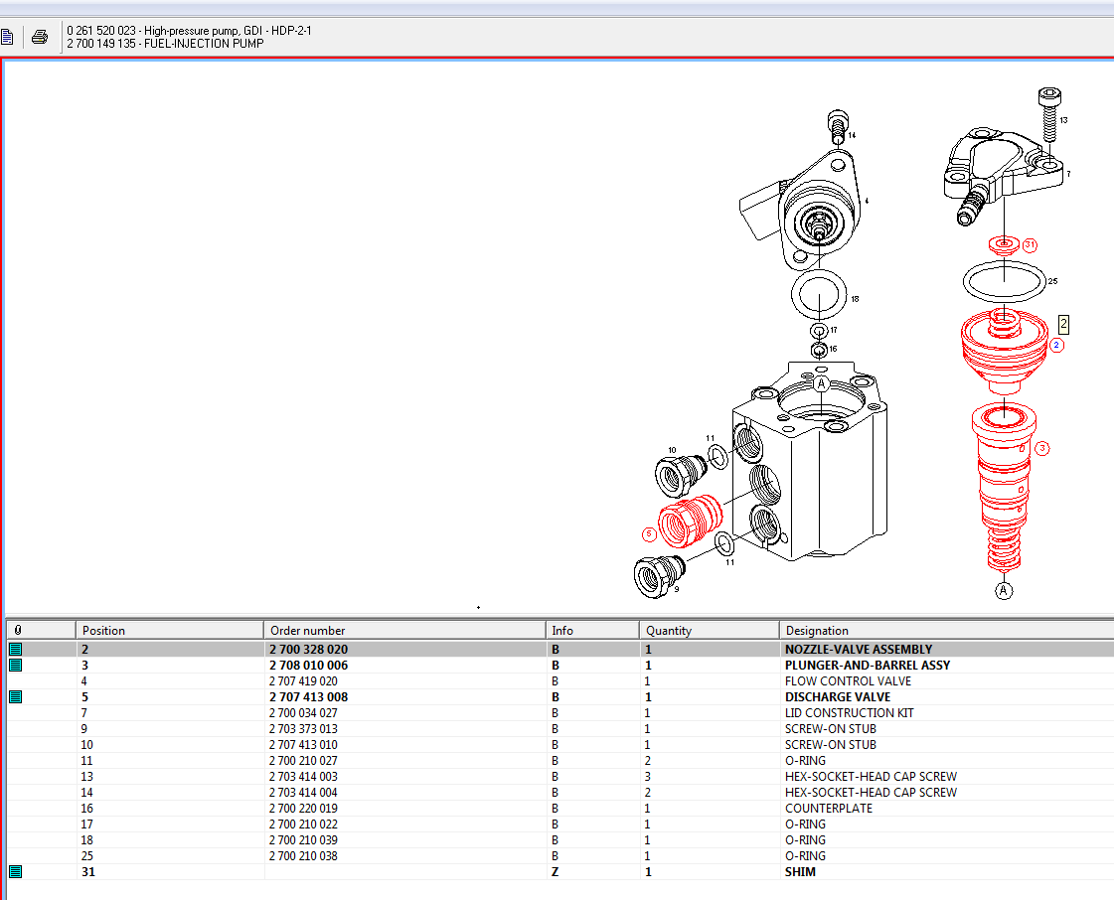The height and width of the screenshot is (900, 1114).
Task: Click the document page icon in toolbar
Action: (6, 38)
